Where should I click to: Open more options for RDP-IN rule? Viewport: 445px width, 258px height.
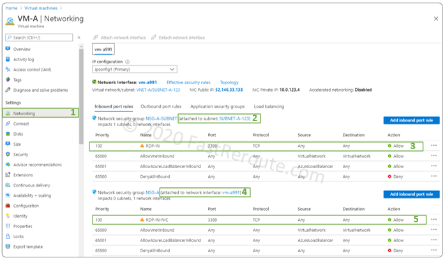click(x=434, y=146)
